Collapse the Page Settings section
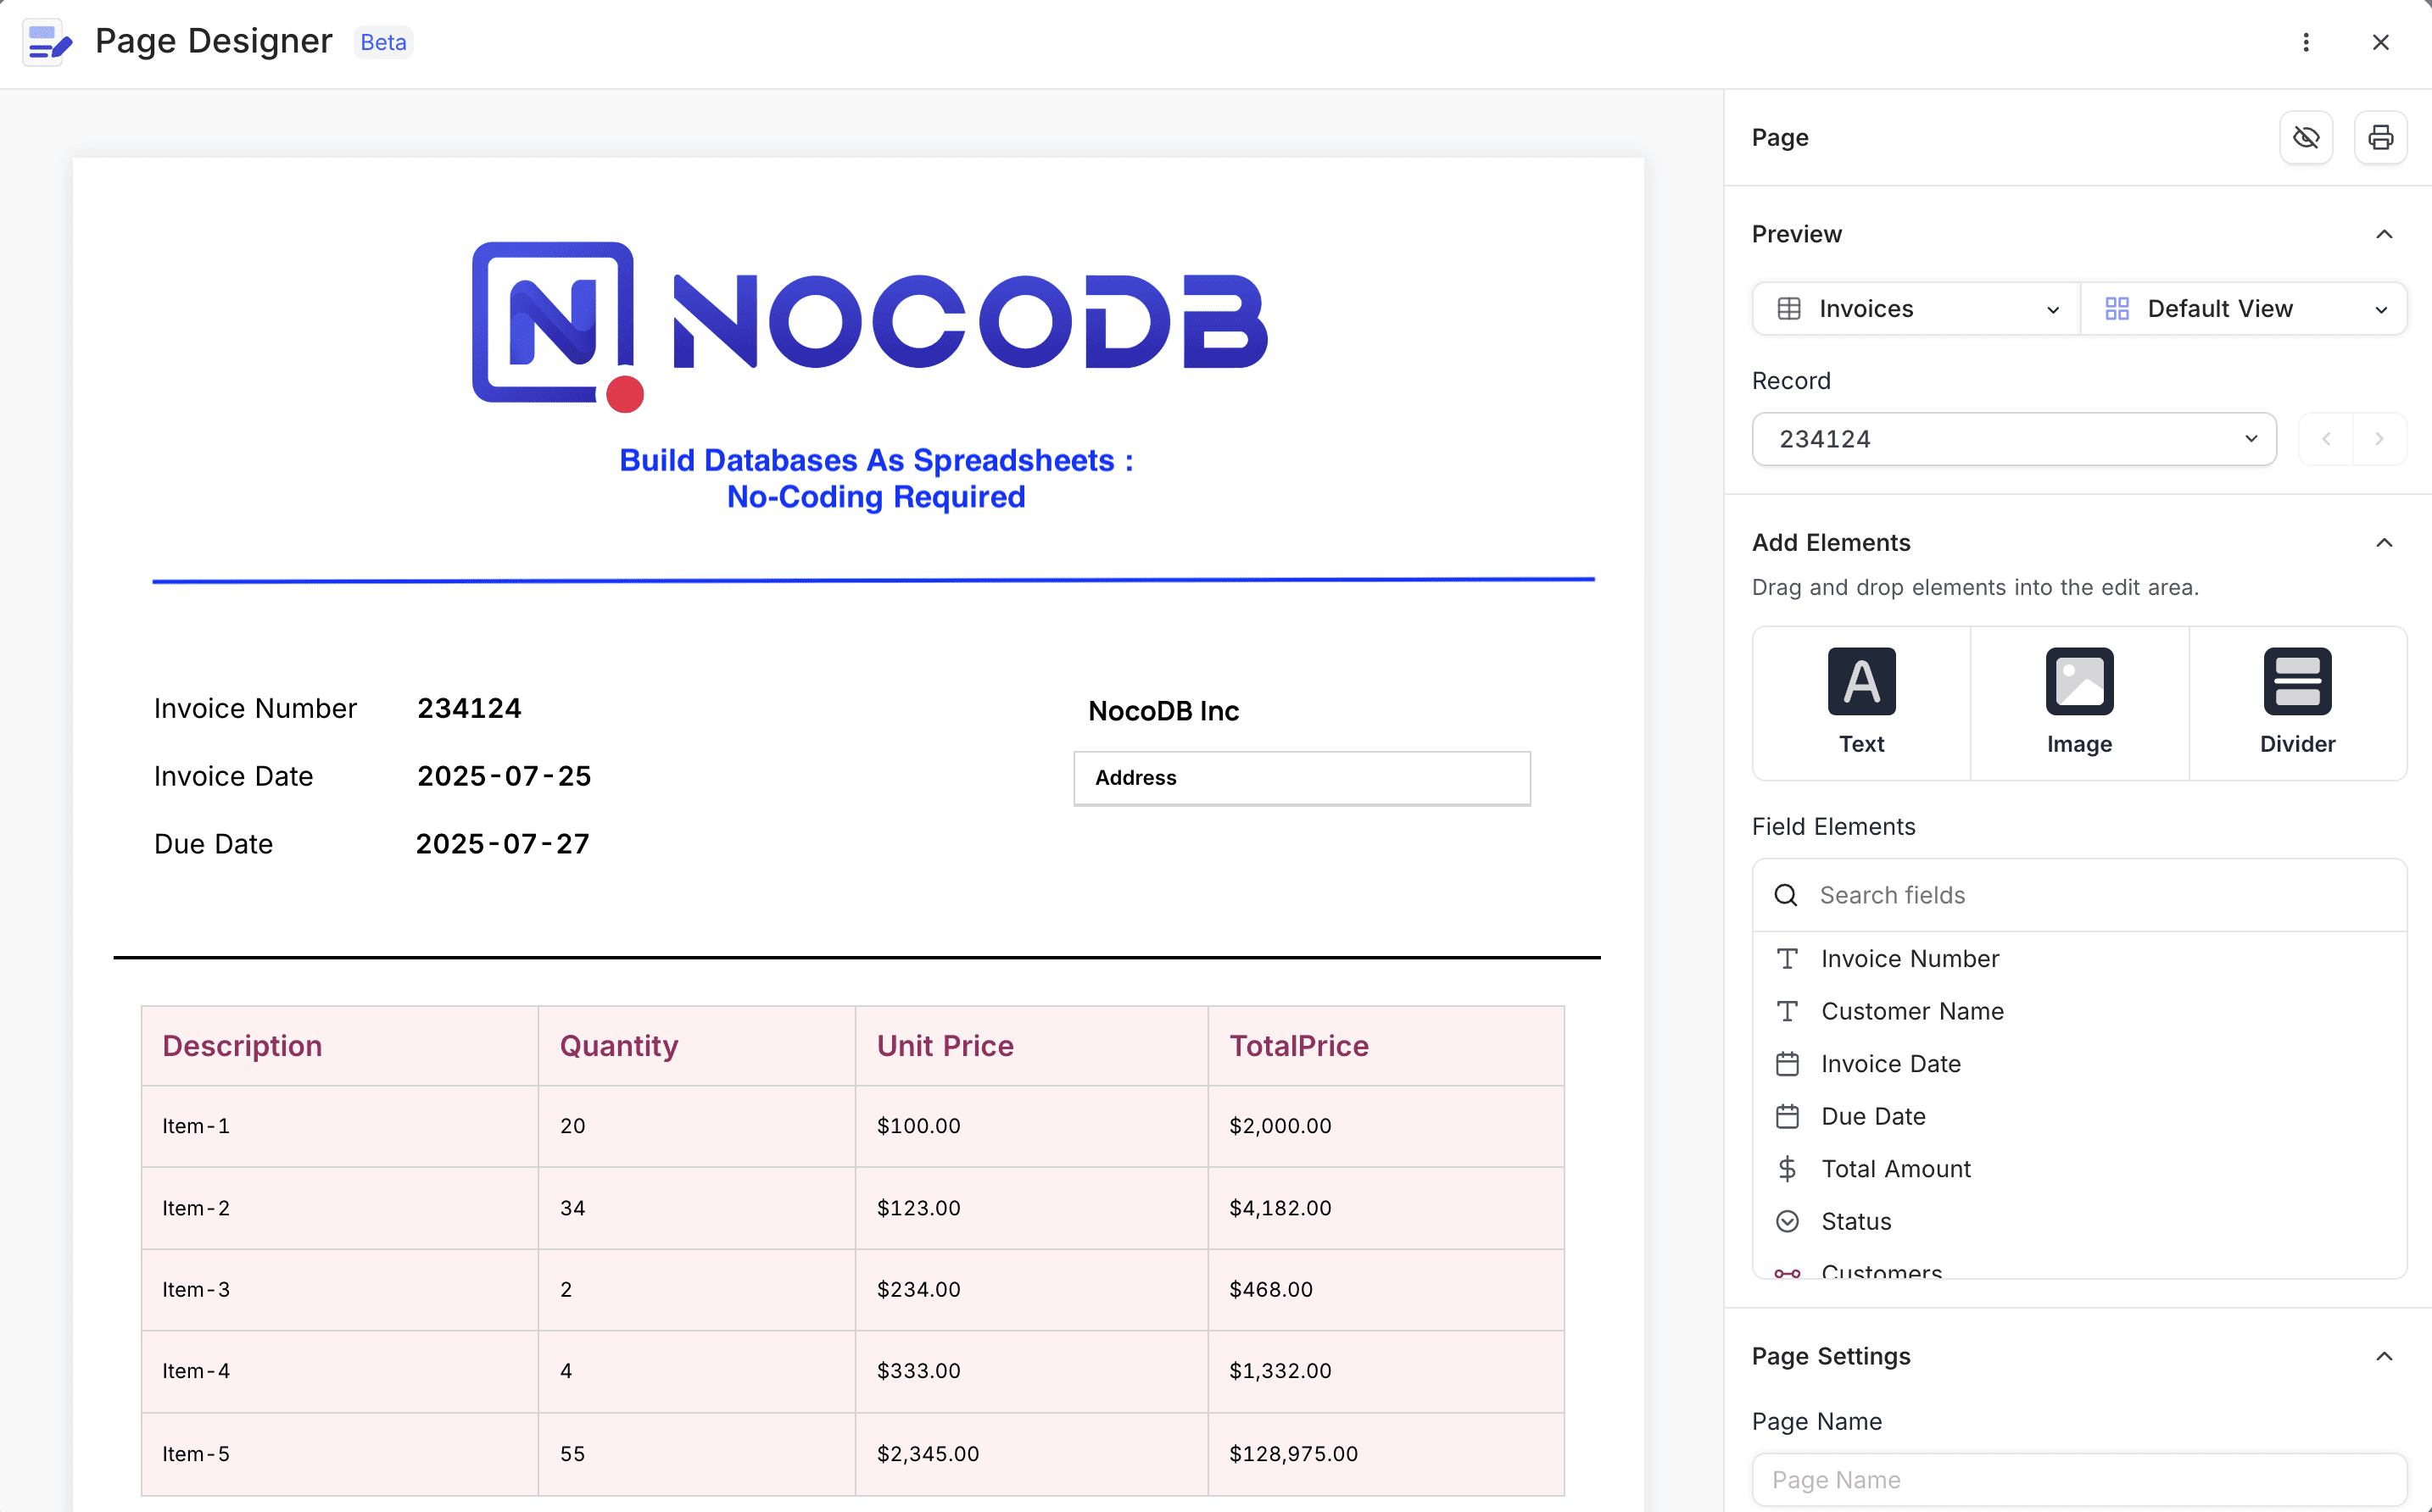 (x=2384, y=1357)
